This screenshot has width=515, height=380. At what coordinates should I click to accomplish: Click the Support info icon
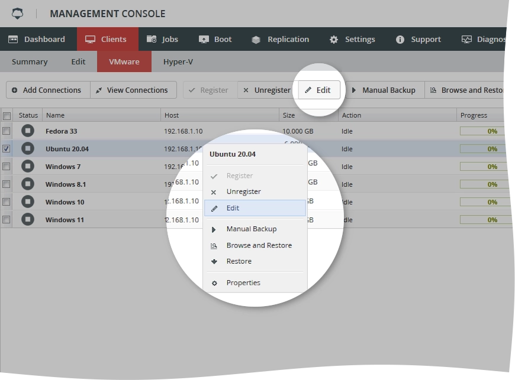pos(400,40)
